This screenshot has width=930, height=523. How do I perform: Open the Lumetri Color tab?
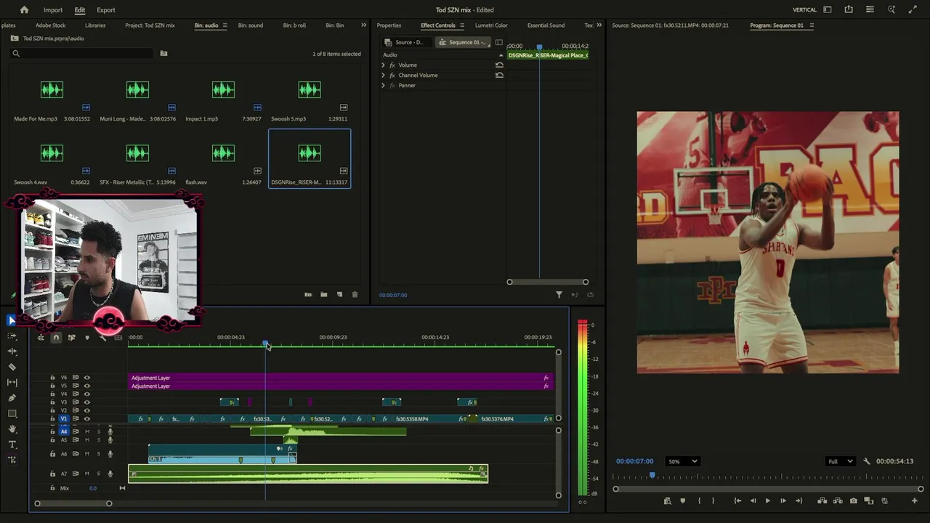[x=491, y=25]
